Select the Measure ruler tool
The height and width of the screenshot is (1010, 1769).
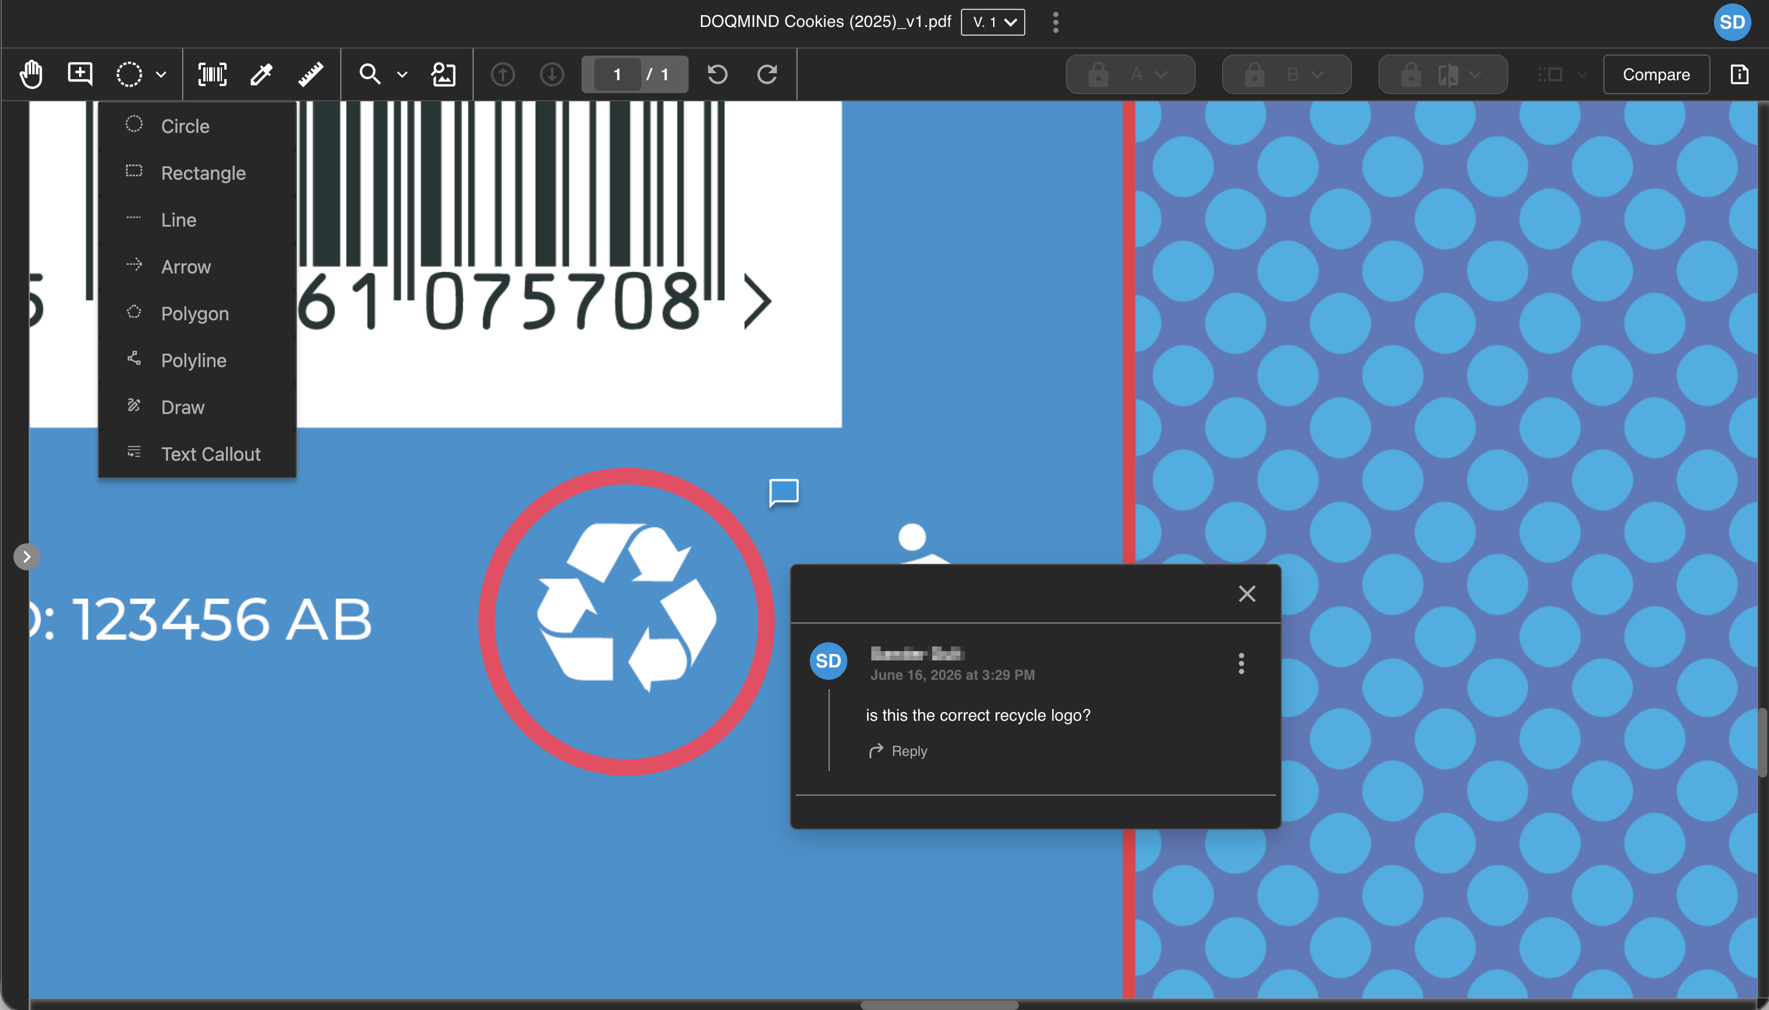click(x=311, y=74)
